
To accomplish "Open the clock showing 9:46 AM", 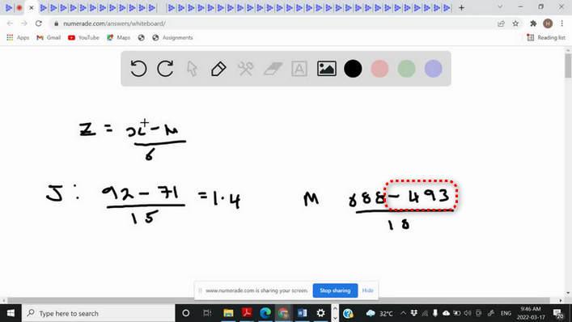I will (531, 313).
